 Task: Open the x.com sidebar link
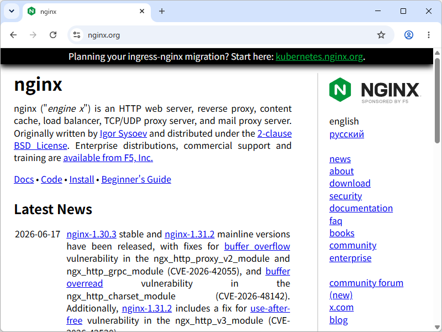coord(341,308)
